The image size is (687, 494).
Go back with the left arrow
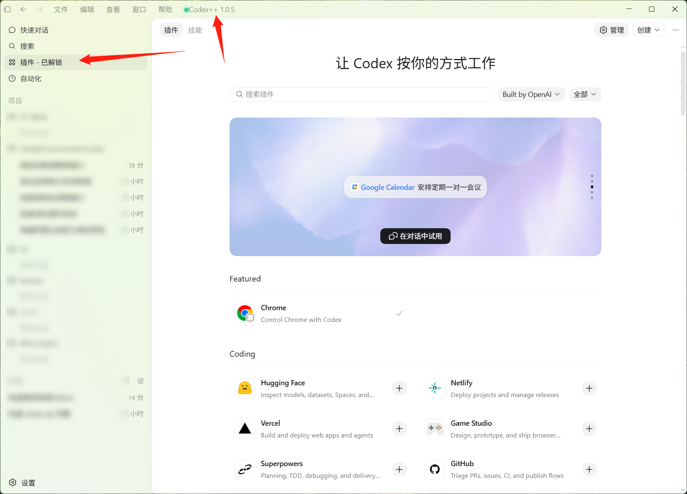click(23, 9)
